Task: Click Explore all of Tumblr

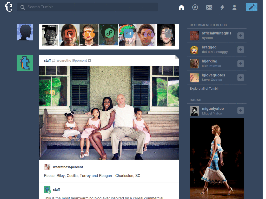Action: 204,89
